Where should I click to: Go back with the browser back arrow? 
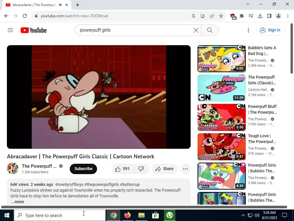pyautogui.click(x=6, y=16)
